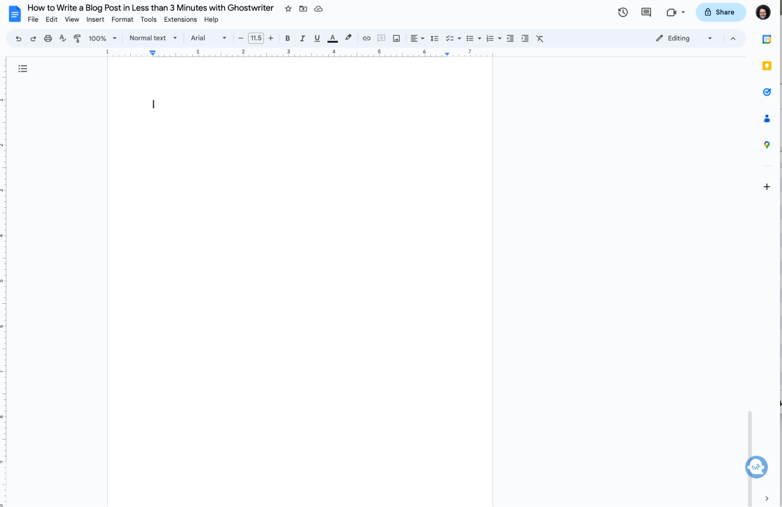
Task: Click the font size 11.5 field
Action: pos(255,38)
